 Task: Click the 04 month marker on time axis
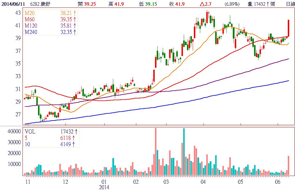pyautogui.click(x=203, y=182)
